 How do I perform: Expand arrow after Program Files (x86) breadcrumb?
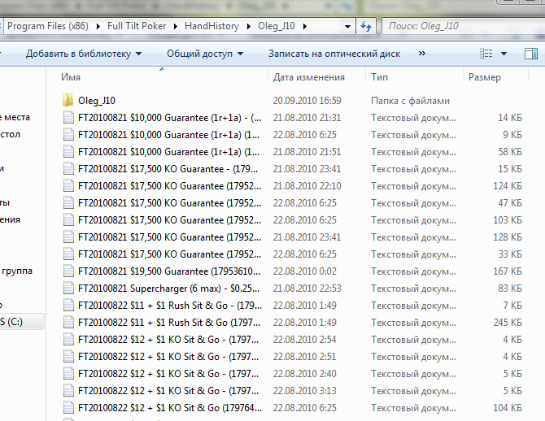98,26
